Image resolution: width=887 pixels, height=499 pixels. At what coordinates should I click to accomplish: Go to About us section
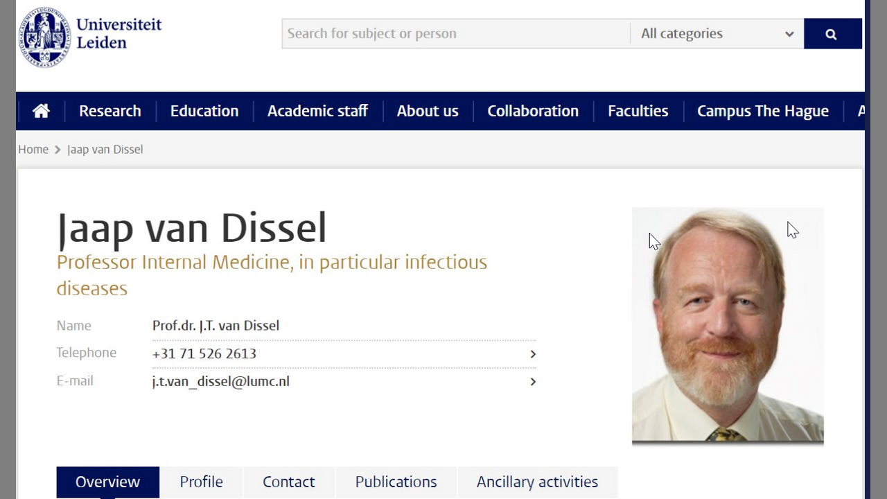(x=427, y=111)
